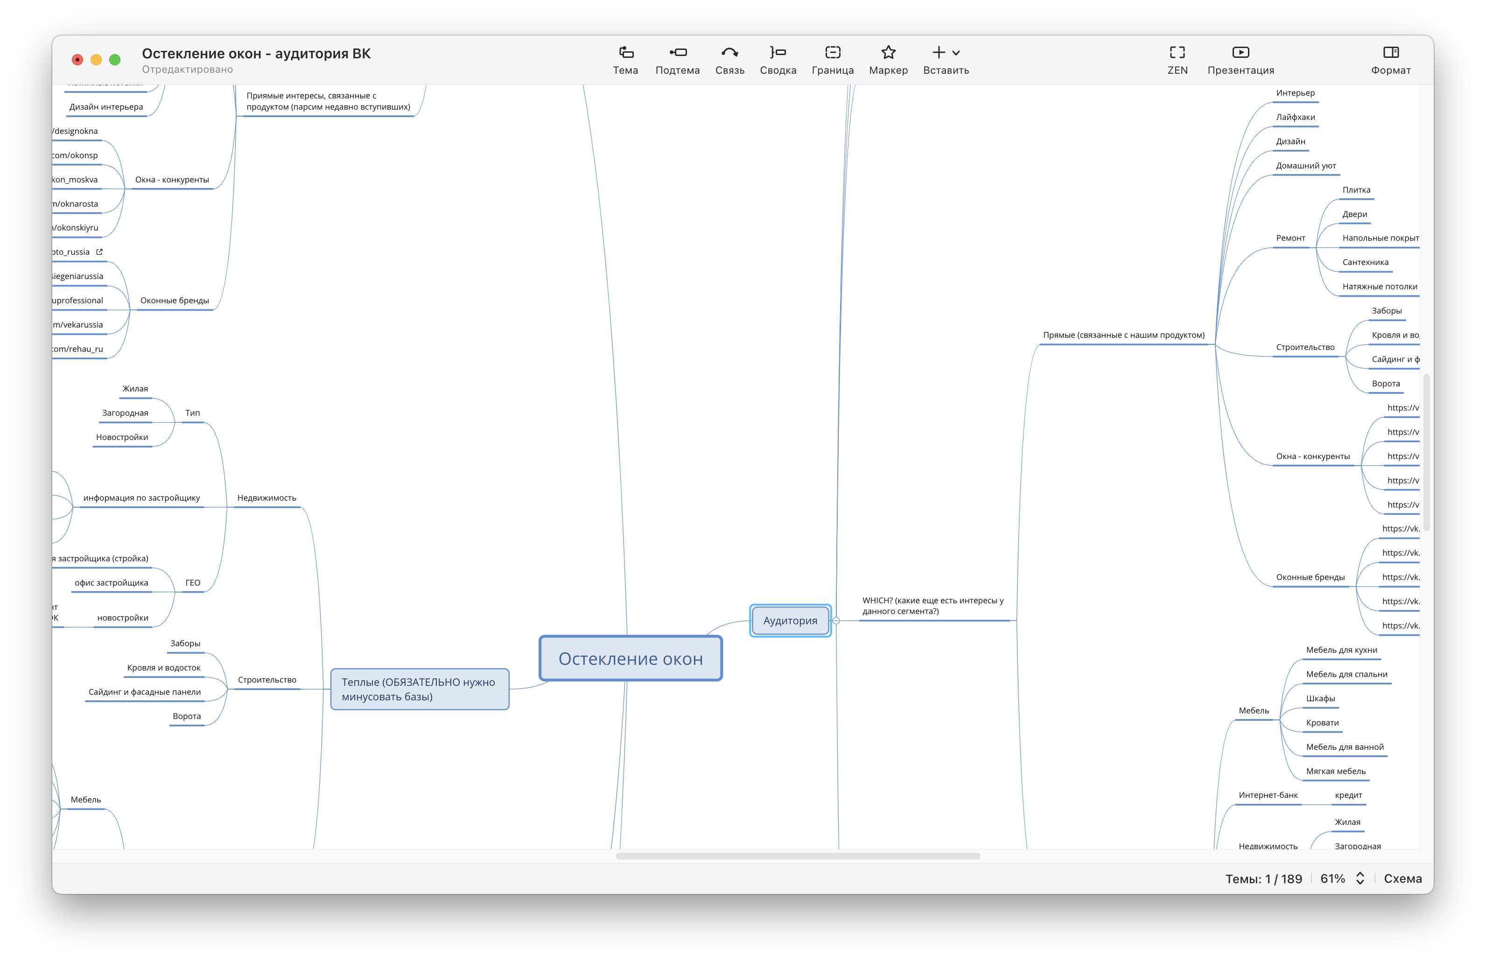
Task: Click the Тема (Topic) toolbar icon
Action: [625, 53]
